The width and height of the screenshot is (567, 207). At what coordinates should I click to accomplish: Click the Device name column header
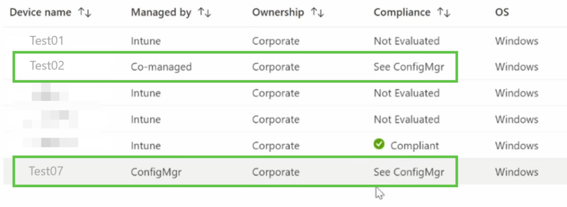click(40, 12)
